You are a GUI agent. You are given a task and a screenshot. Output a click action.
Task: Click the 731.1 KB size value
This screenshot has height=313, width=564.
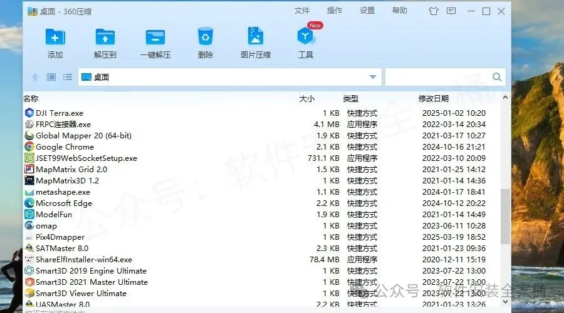pyautogui.click(x=323, y=158)
